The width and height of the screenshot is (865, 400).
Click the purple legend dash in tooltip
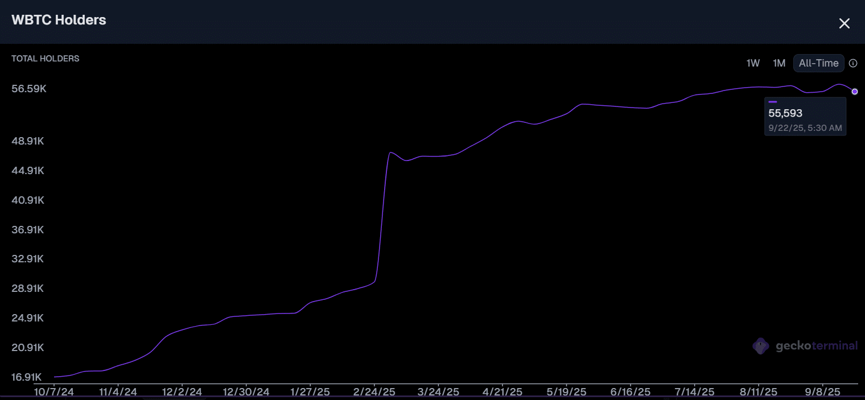pos(773,102)
